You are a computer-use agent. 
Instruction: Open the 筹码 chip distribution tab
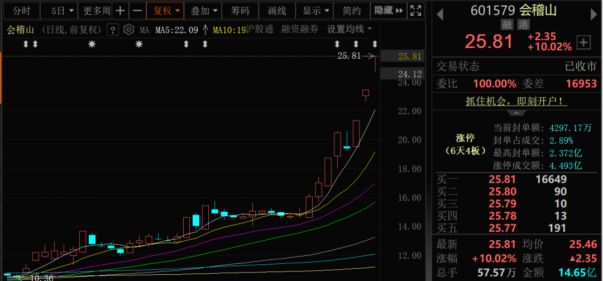[x=240, y=11]
